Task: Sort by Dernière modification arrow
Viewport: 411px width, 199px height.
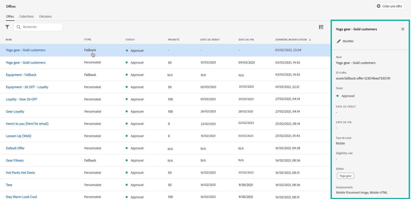Action: (x=310, y=40)
